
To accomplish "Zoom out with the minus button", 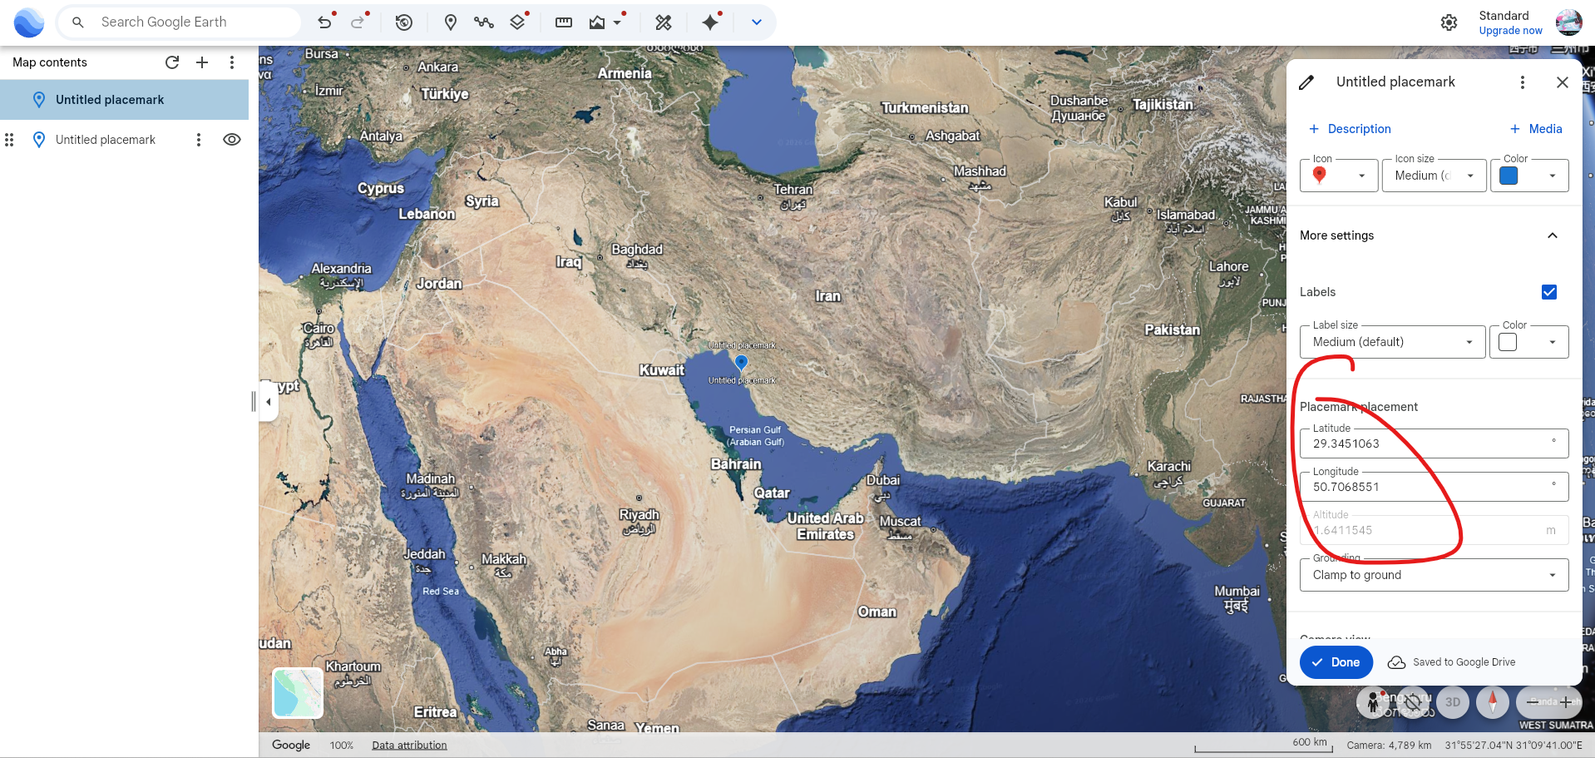I will 1533,703.
